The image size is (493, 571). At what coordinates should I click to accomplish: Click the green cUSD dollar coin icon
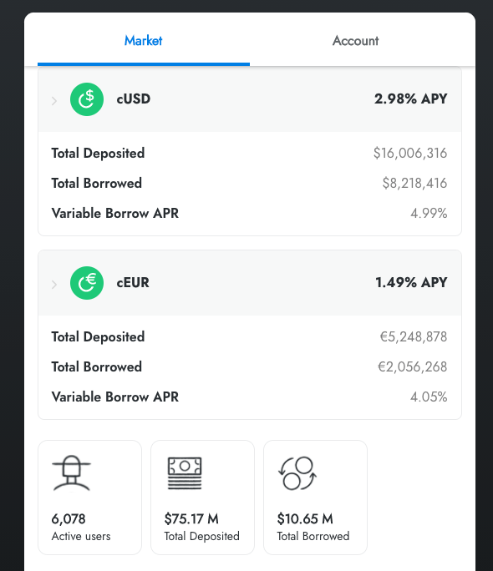87,99
